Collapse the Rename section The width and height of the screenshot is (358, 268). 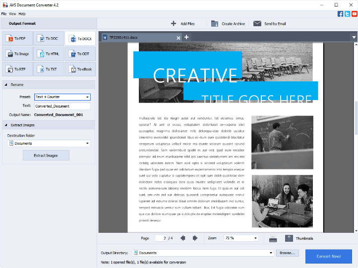click(5, 85)
